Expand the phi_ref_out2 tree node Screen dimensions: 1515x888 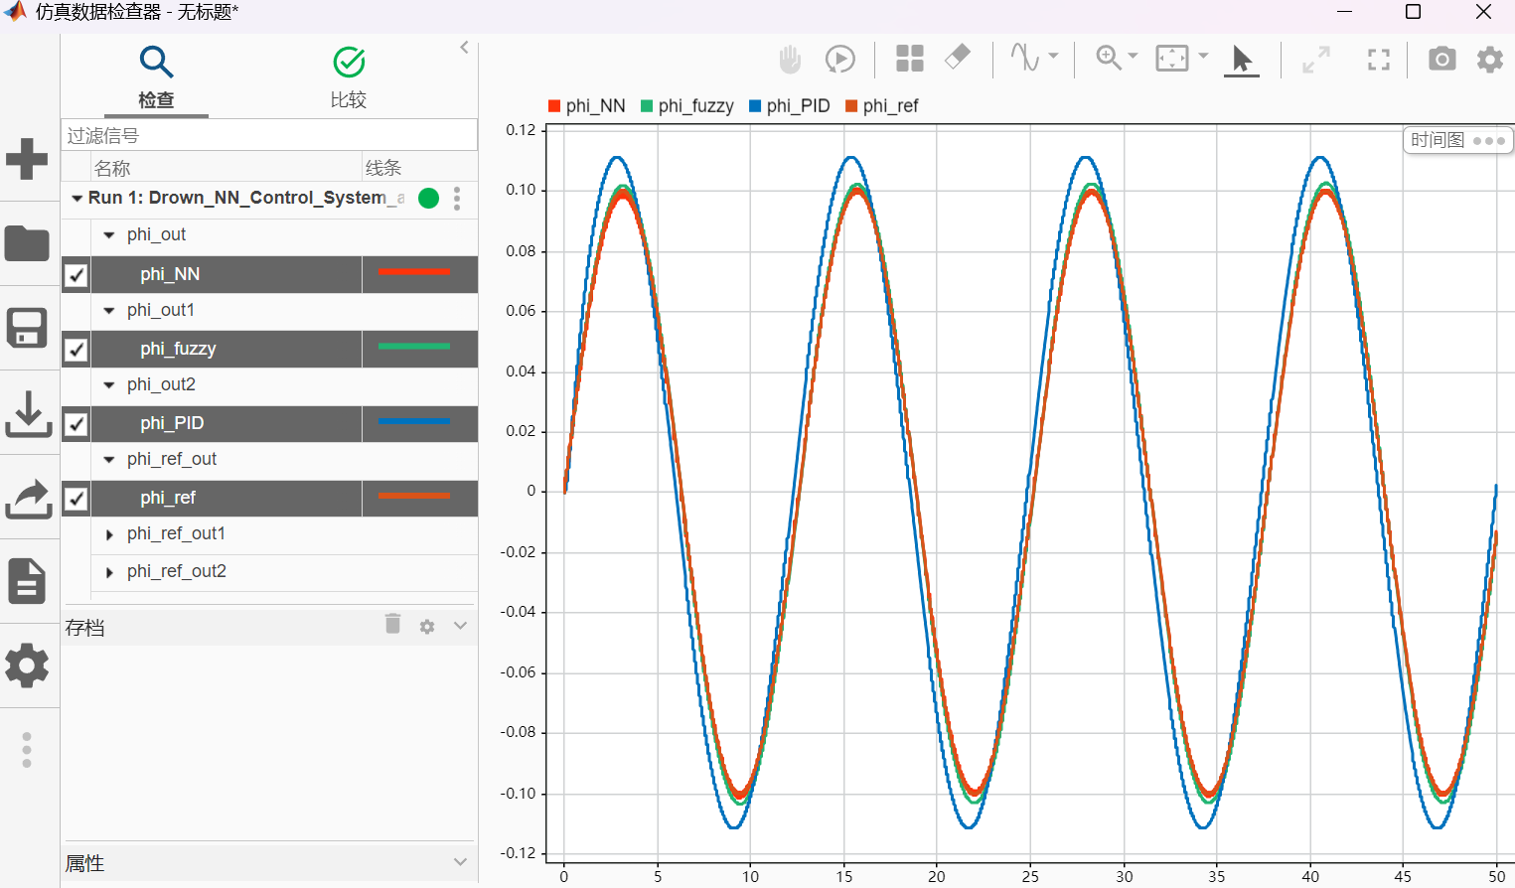coord(109,572)
